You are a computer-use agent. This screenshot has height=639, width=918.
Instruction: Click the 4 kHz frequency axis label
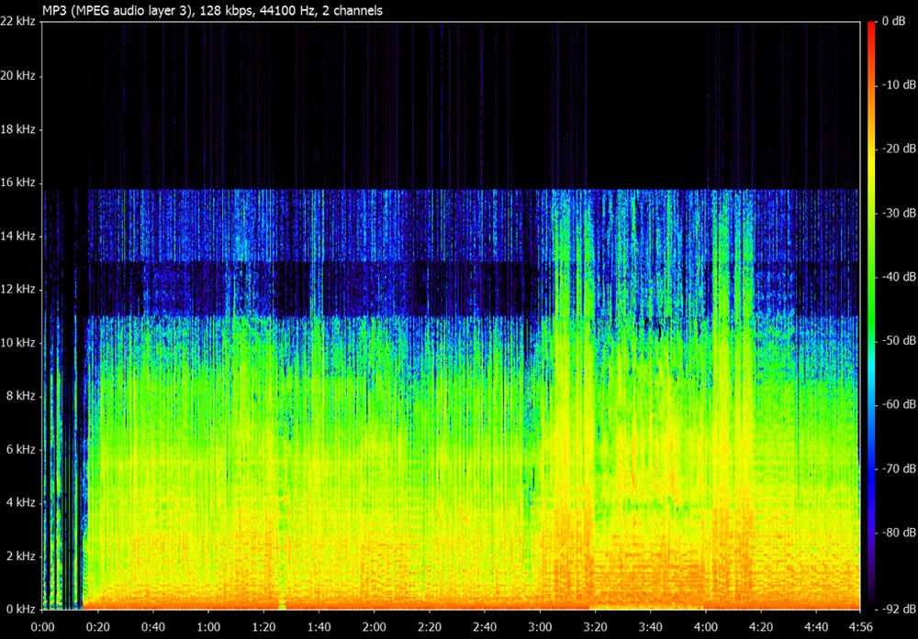click(21, 502)
